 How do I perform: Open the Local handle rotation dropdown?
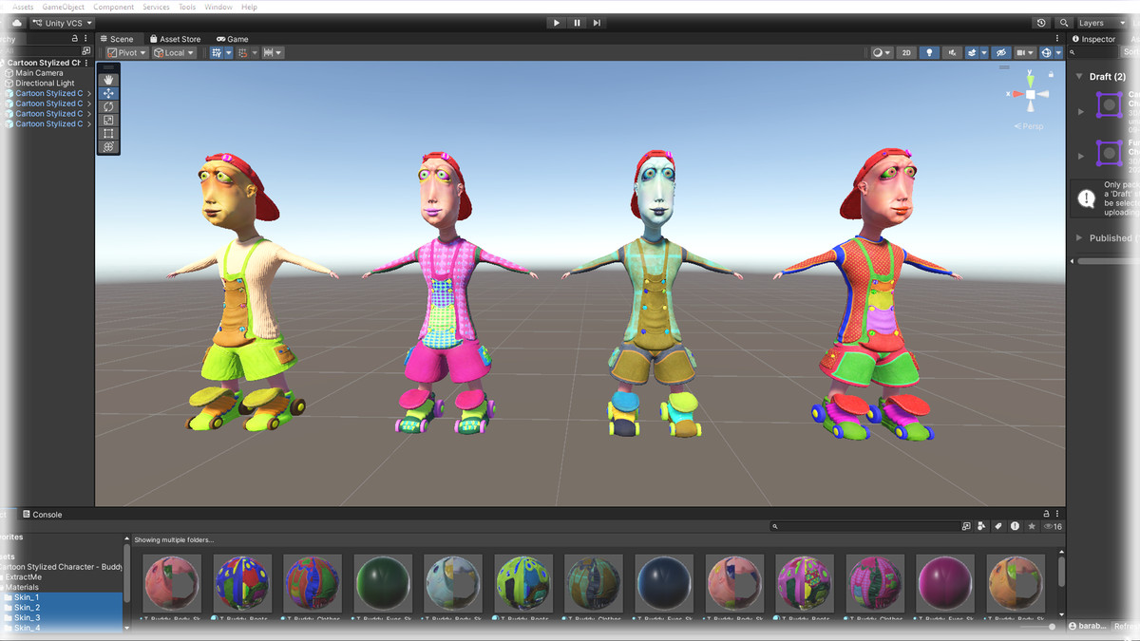point(174,53)
